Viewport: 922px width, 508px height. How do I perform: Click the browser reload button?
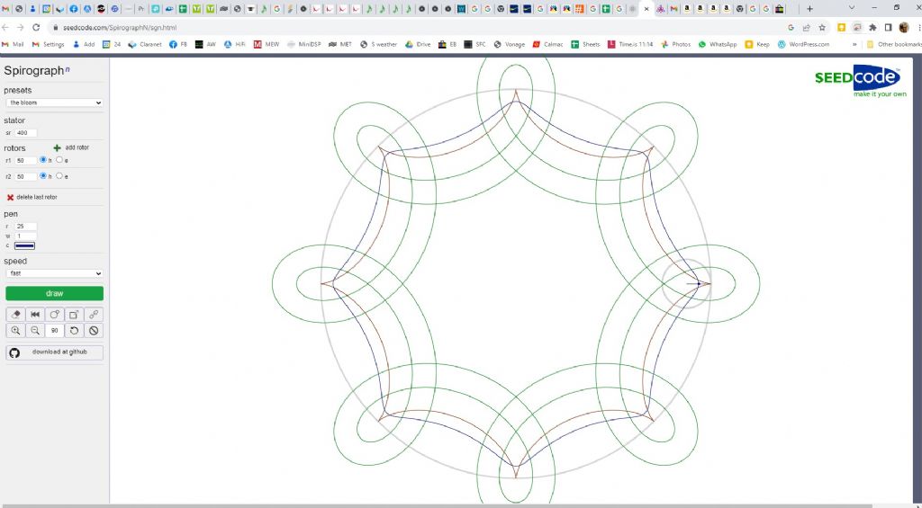coord(36,28)
